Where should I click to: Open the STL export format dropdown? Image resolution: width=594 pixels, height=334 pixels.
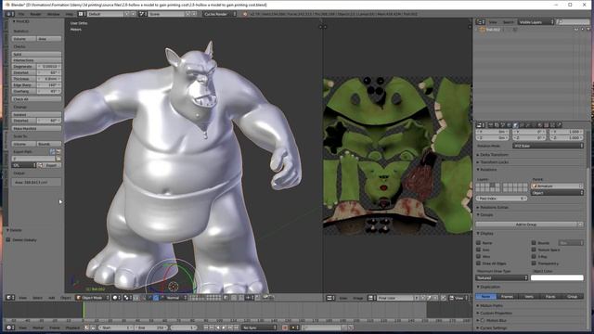point(23,165)
